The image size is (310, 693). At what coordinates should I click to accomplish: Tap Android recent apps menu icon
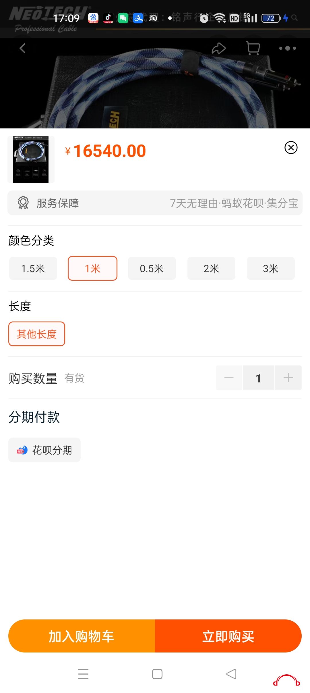[x=83, y=674]
